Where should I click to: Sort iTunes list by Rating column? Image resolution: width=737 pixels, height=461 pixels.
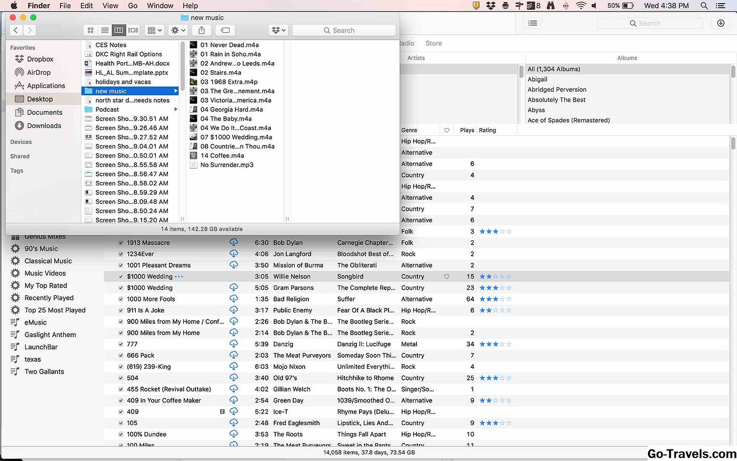[487, 130]
